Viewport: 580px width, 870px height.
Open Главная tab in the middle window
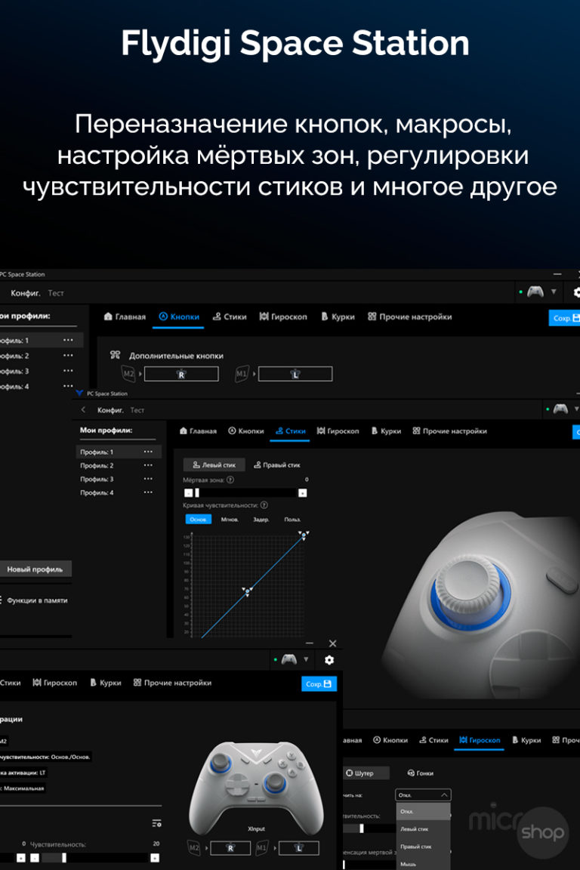(x=198, y=431)
